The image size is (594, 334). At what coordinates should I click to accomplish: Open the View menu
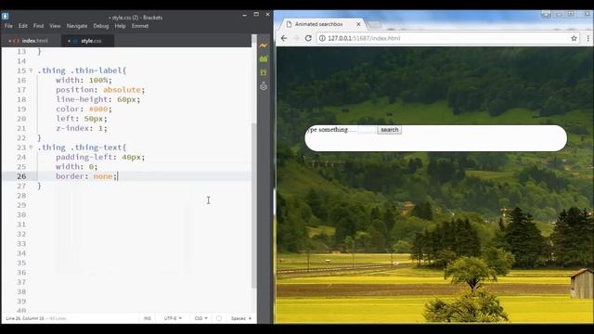(55, 26)
